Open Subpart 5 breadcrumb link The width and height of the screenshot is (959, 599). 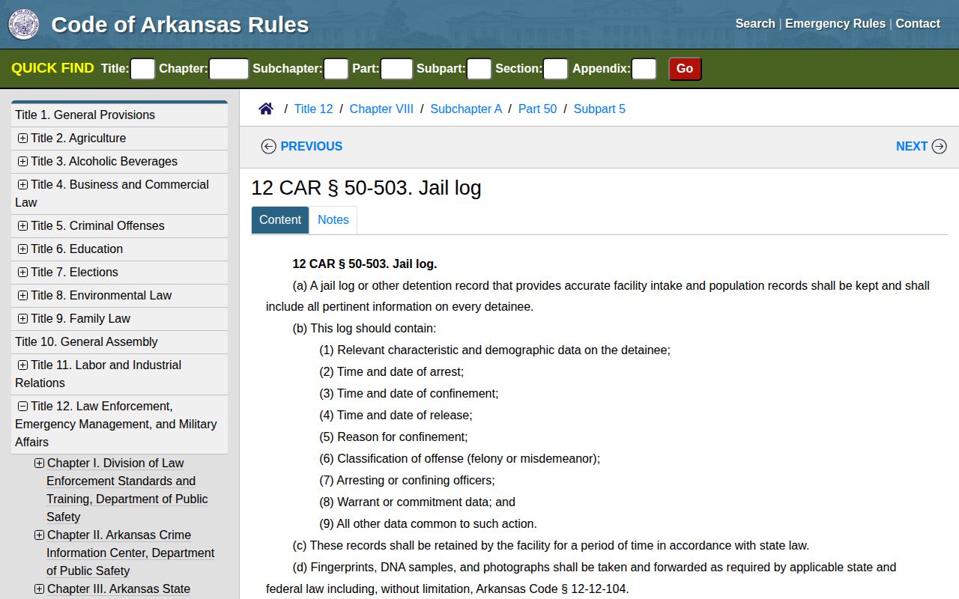coord(599,109)
